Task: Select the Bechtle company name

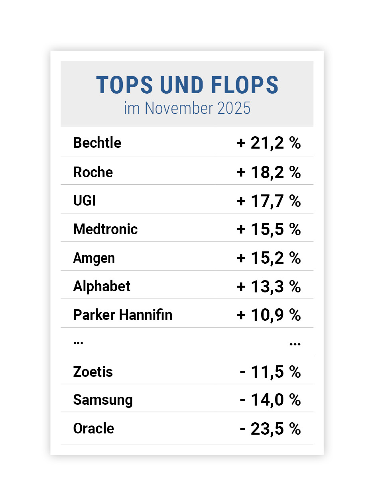Action: click(97, 143)
